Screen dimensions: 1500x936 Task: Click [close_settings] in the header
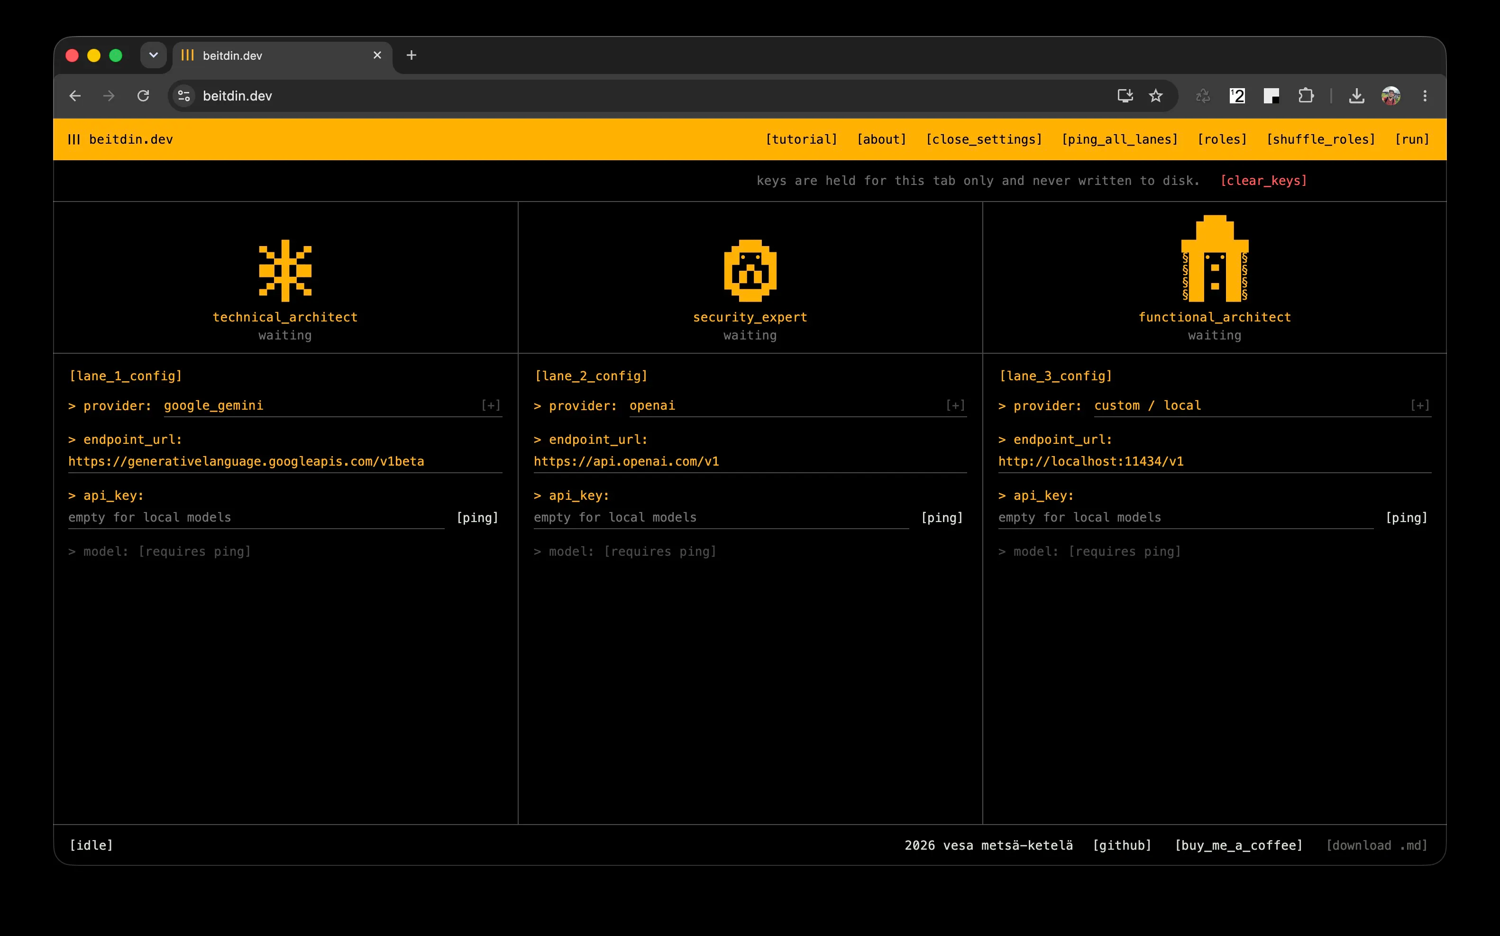[x=984, y=139]
